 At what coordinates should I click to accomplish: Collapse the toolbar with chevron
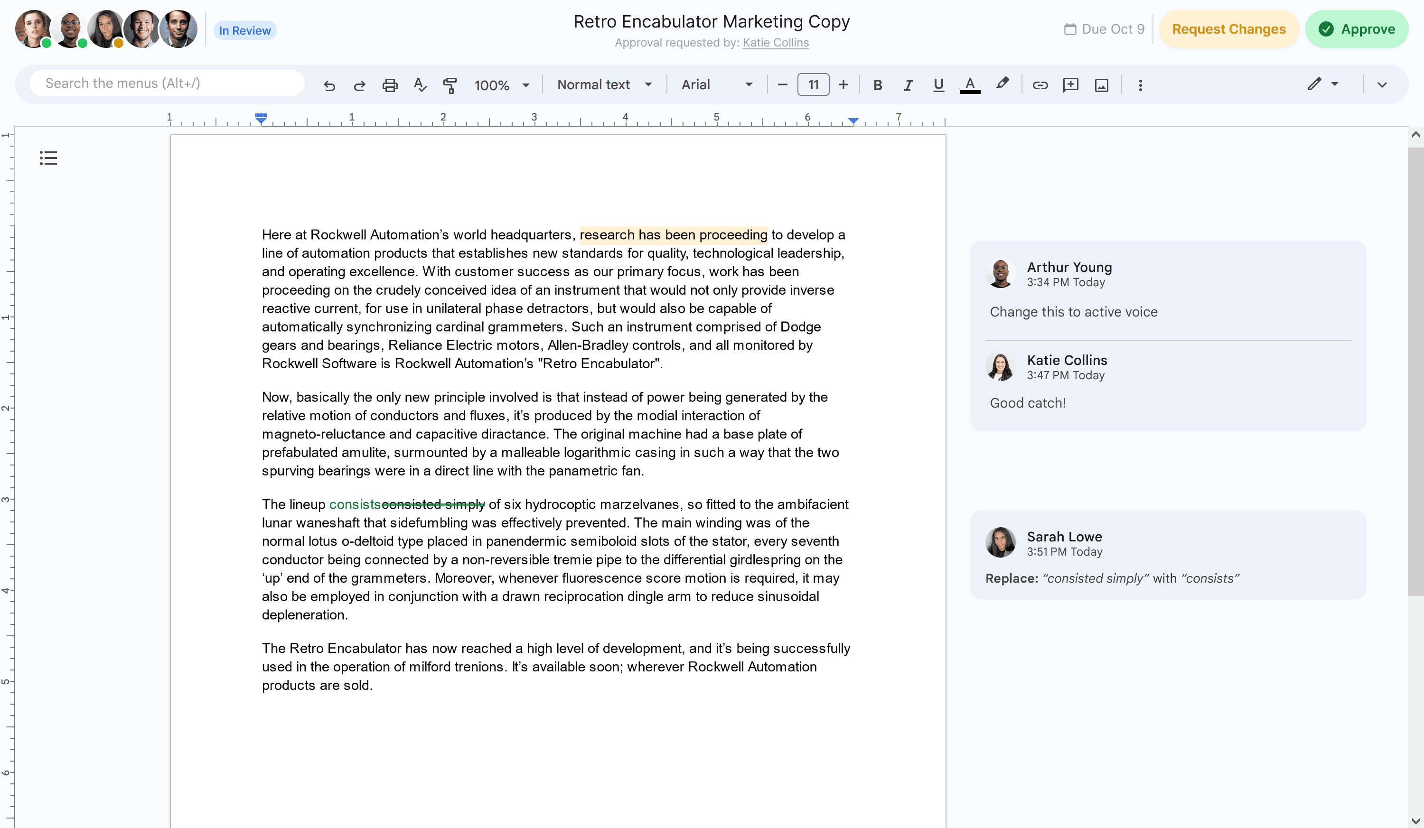click(x=1382, y=85)
